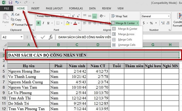Expand the Underline style arrow
The height and width of the screenshot is (111, 182).
(x=52, y=23)
